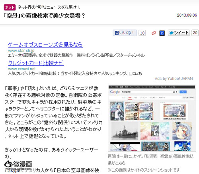Click the ccnavi ad description 人気クレジットカード徹底比較
199x174 pixels.
75,73
